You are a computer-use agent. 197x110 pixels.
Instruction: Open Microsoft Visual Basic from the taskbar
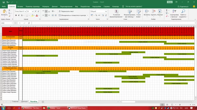(x=77, y=108)
